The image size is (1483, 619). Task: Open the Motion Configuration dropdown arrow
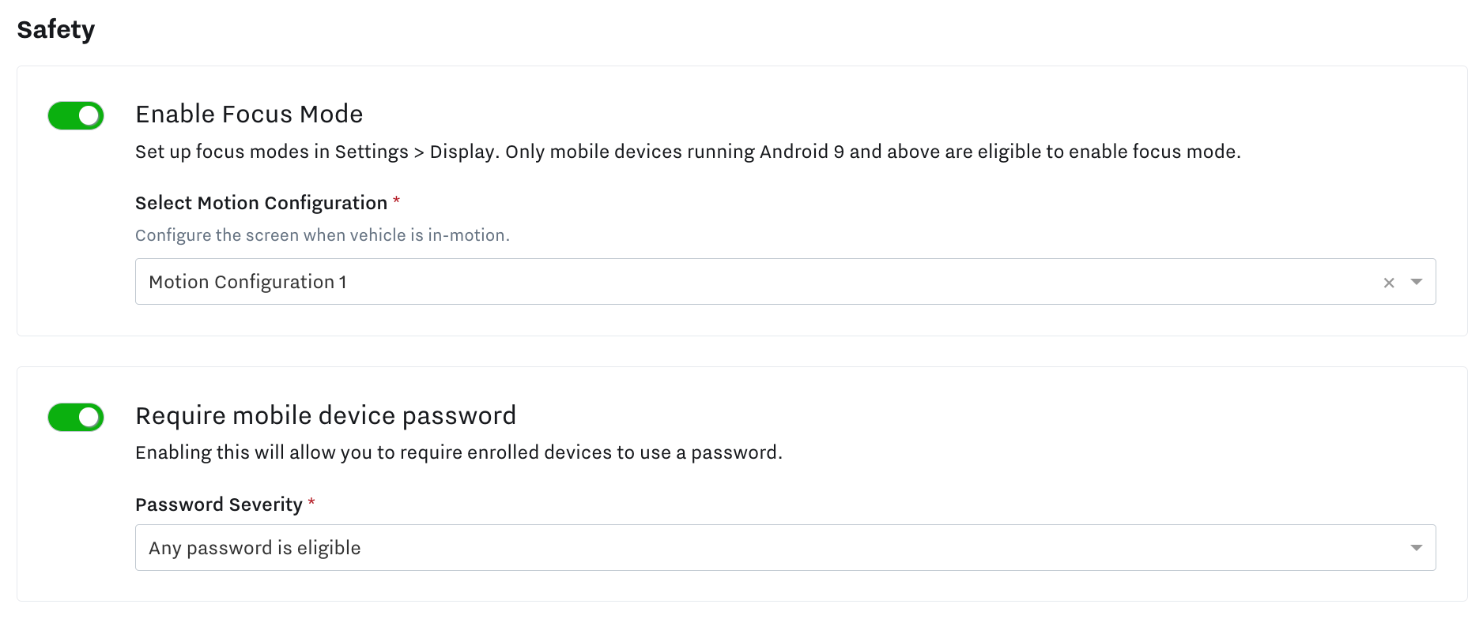coord(1416,282)
